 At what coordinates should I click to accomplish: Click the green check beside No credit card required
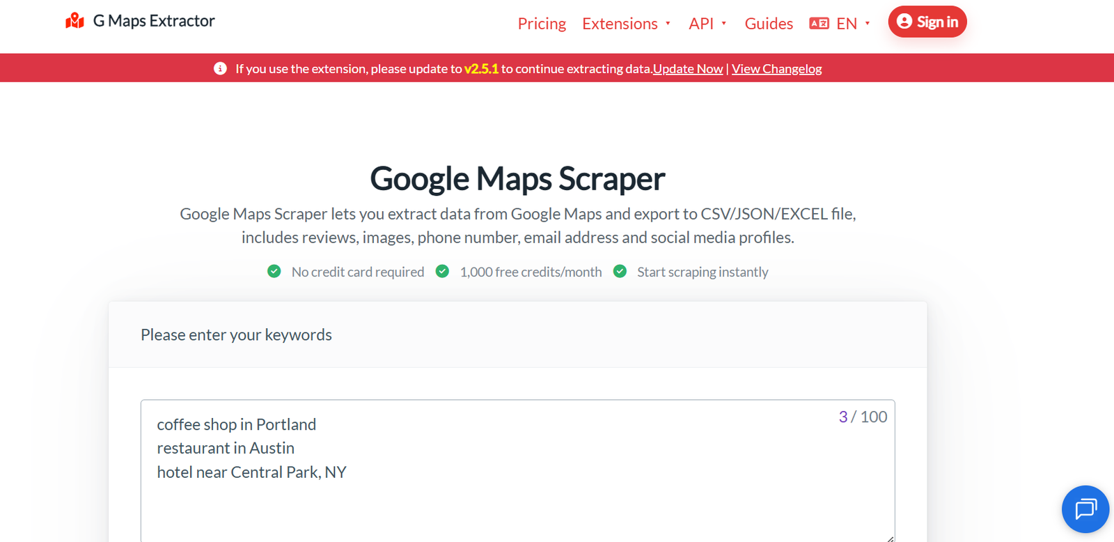274,271
